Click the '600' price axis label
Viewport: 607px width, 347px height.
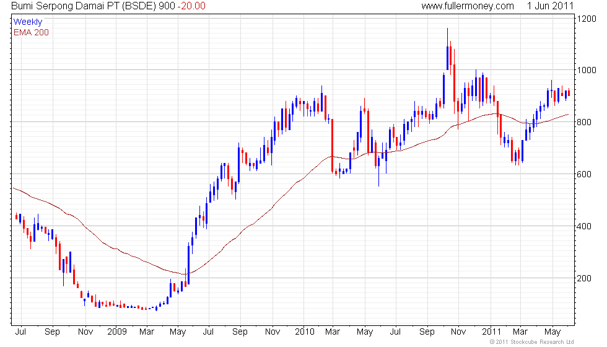coord(585,174)
